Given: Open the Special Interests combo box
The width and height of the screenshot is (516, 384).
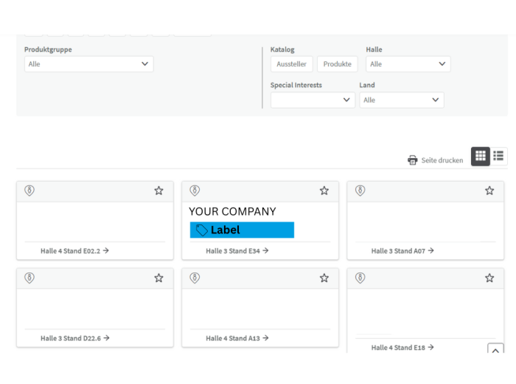Looking at the screenshot, I should 313,100.
